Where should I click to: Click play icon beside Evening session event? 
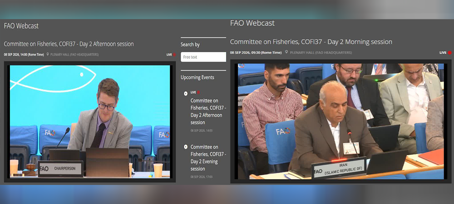186,147
